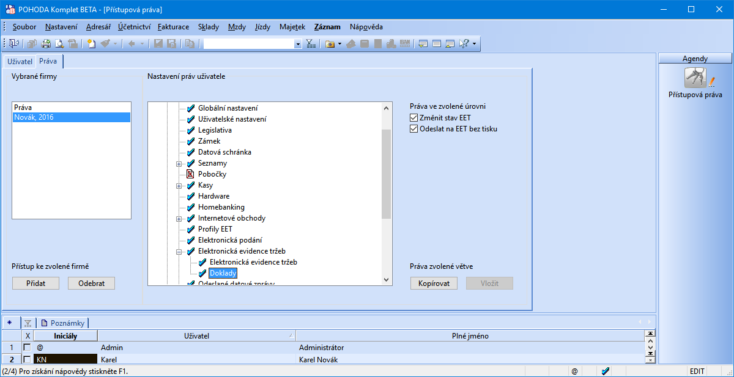734x377 pixels.
Task: Toggle the checkmark for Globální nastavení
Action: pos(190,108)
